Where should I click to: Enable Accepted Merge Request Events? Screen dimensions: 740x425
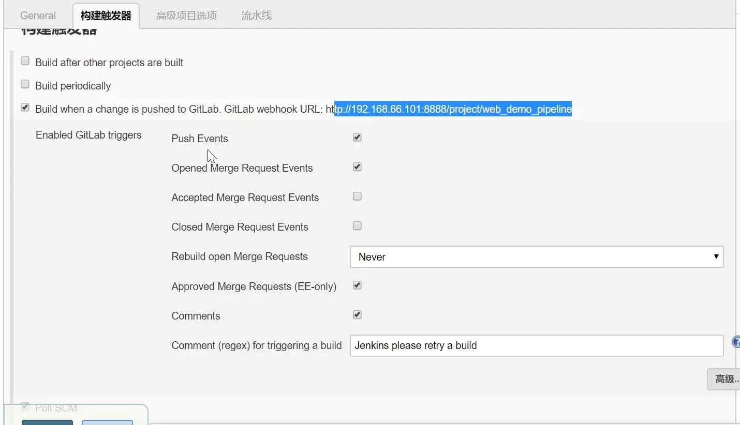[357, 196]
